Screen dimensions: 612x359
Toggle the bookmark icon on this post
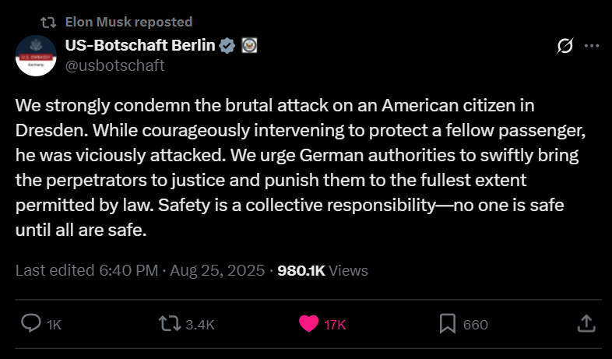[447, 323]
